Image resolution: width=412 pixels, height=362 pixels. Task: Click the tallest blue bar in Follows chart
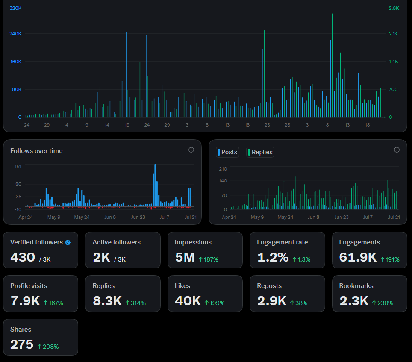coord(155,185)
